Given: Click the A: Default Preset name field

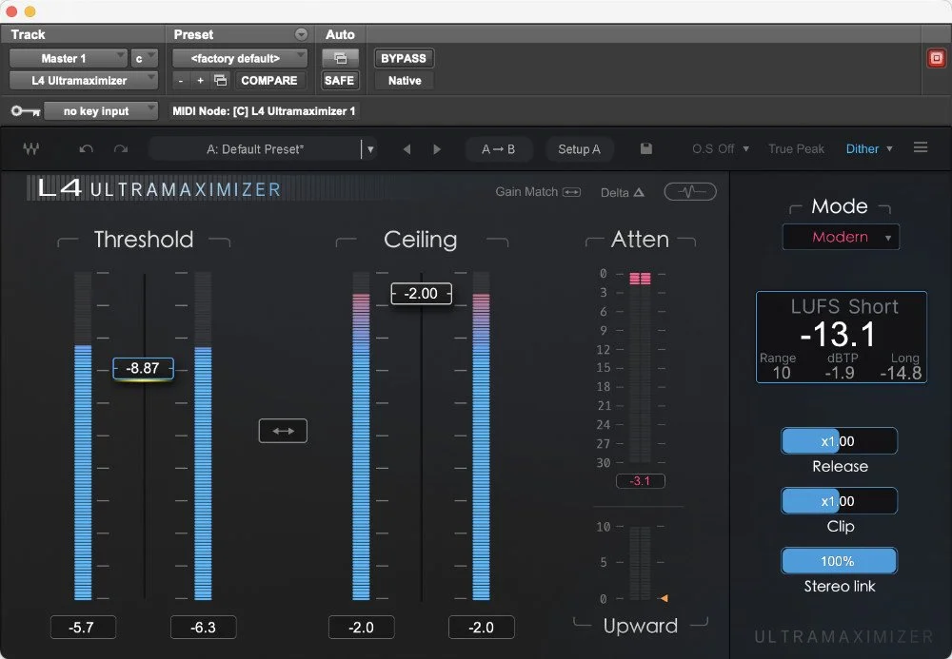Looking at the screenshot, I should point(255,149).
